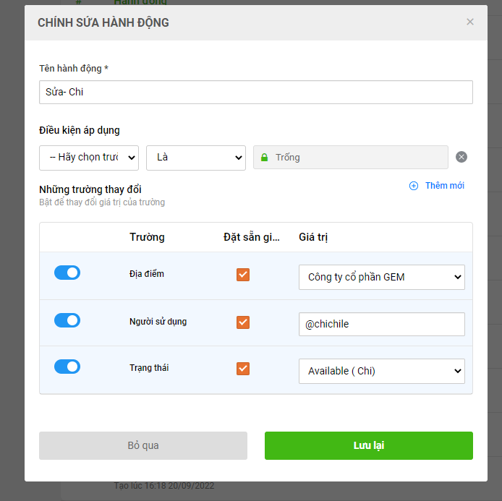
Task: Uncheck preset value for Địa điểm
Action: 243,275
